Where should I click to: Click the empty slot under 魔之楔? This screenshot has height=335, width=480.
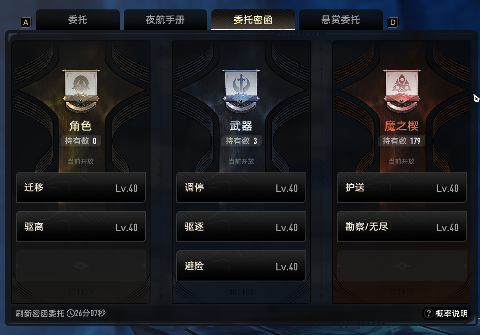coord(401,266)
